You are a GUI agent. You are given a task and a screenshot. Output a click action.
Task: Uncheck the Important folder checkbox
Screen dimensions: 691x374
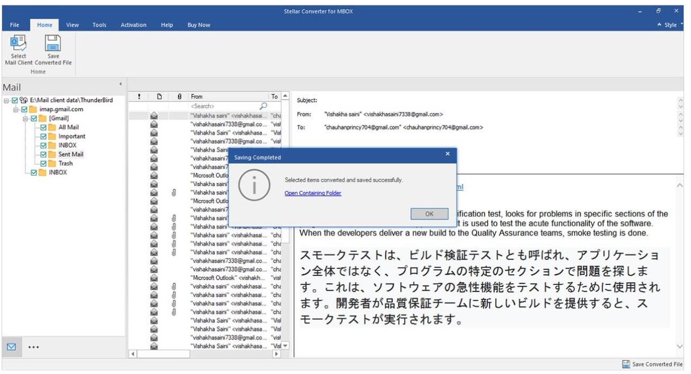[x=43, y=136]
